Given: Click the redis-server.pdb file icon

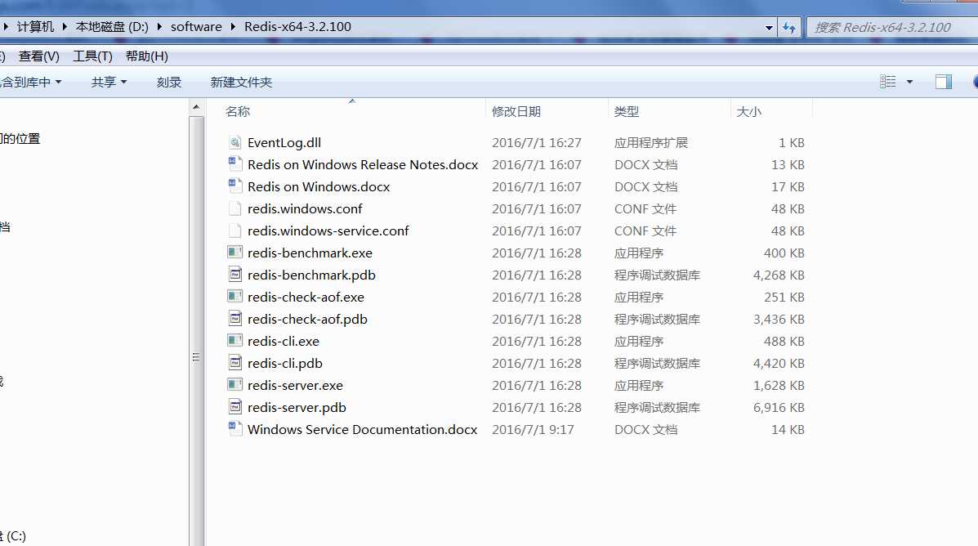Looking at the screenshot, I should pyautogui.click(x=234, y=407).
